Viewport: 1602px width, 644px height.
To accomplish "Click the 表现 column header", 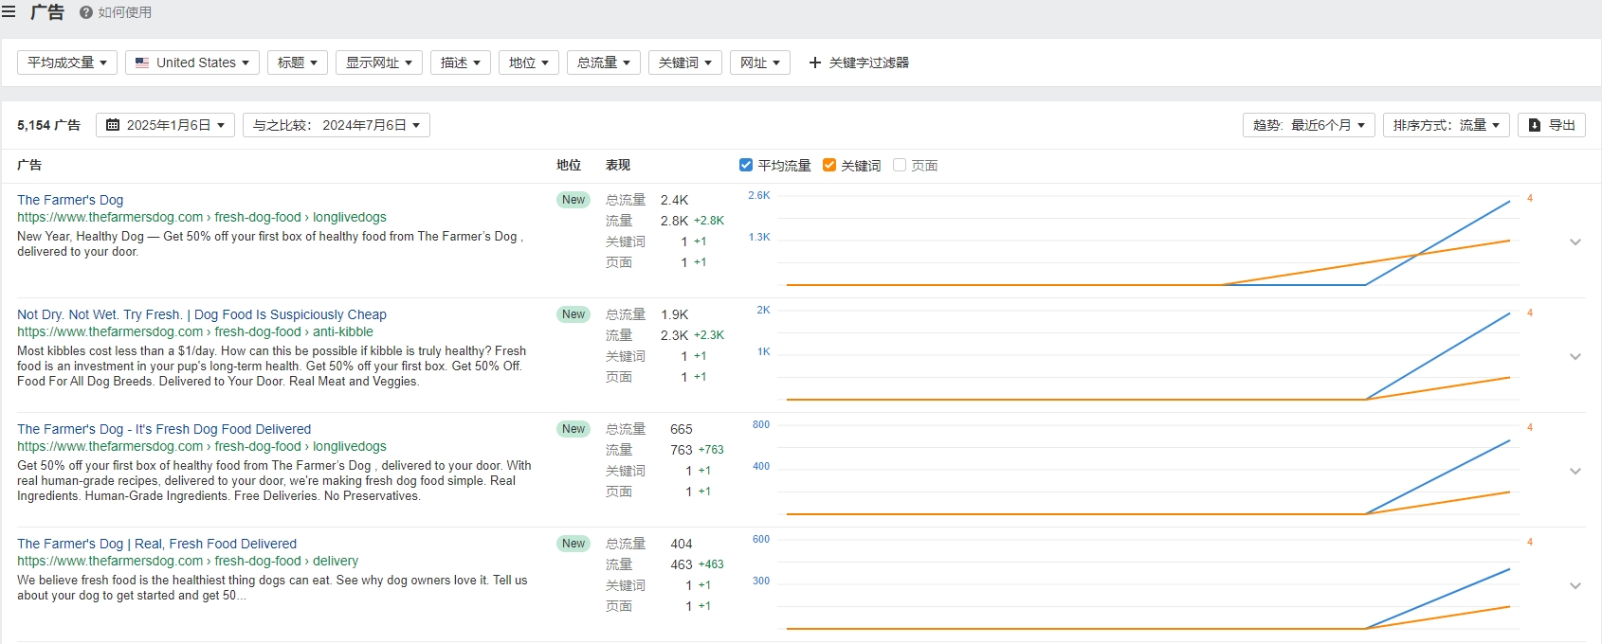I will (618, 165).
